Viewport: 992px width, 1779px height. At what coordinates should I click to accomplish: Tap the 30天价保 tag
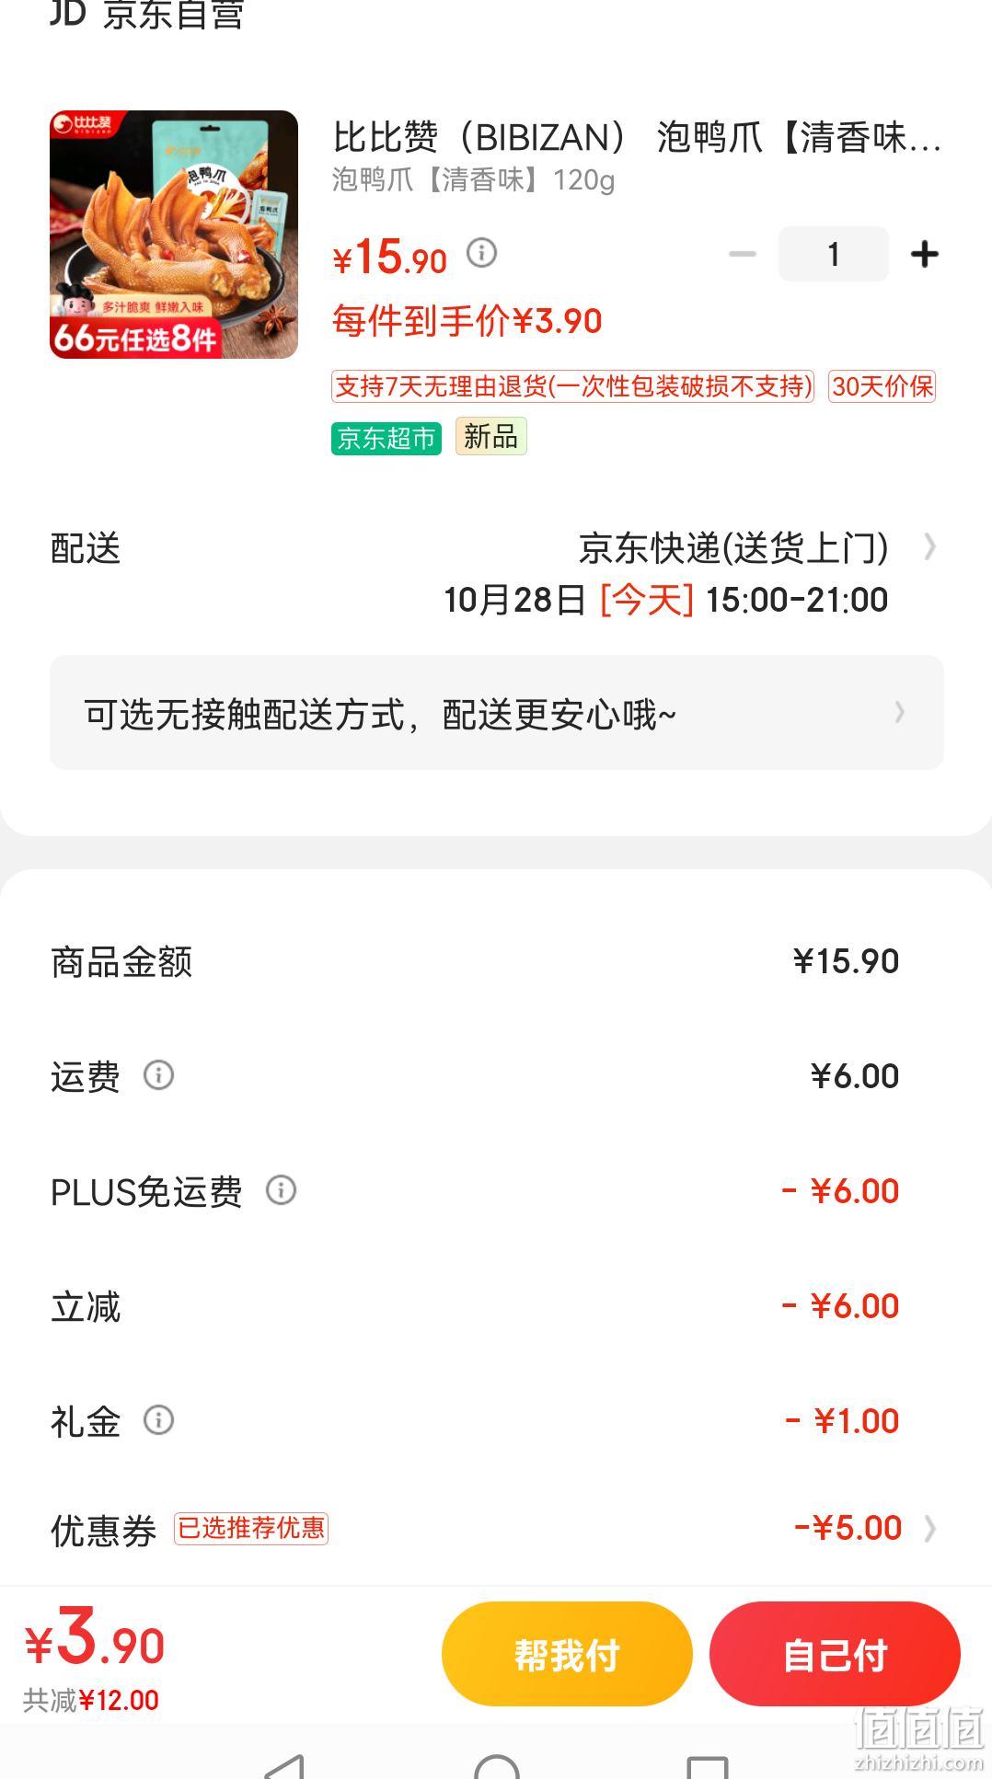click(x=882, y=386)
